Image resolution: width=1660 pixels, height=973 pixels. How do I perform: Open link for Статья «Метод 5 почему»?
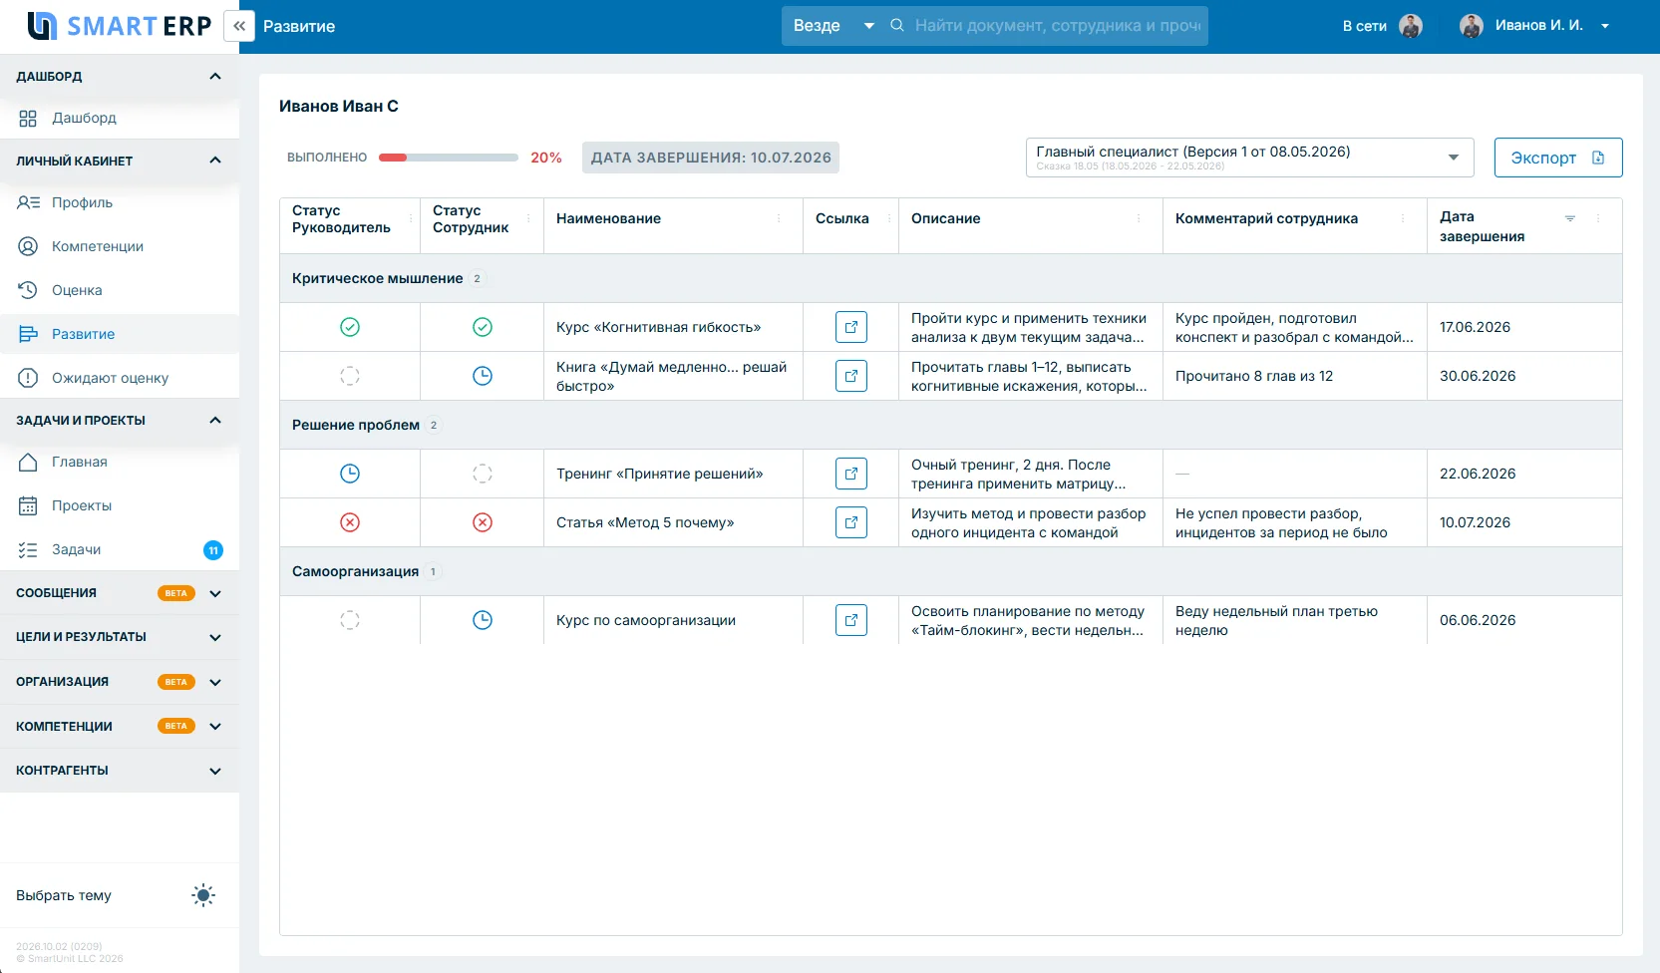pyautogui.click(x=851, y=522)
